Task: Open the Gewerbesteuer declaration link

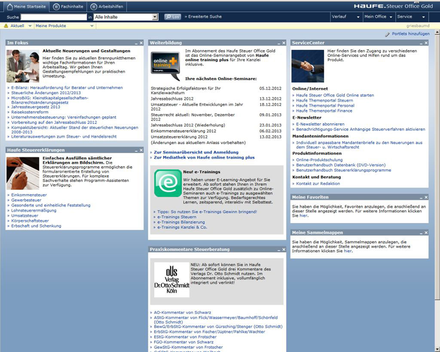Action: (x=26, y=200)
